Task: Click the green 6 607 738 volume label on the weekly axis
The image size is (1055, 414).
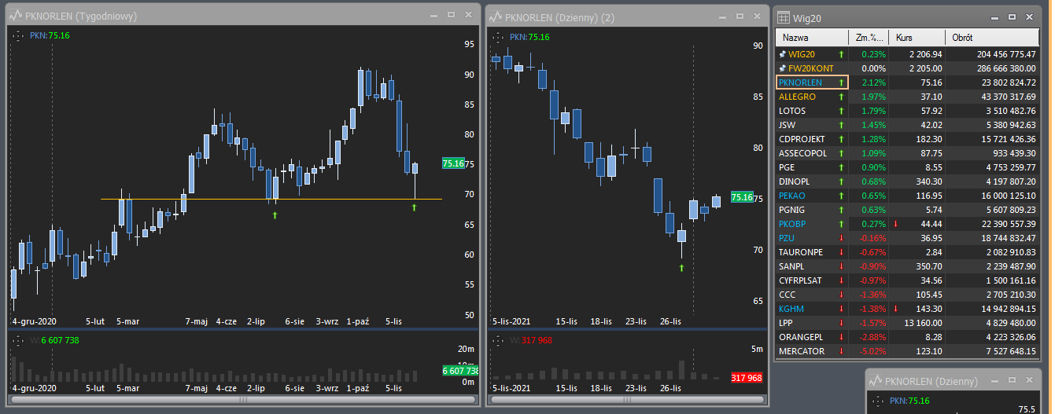Action: coord(460,371)
